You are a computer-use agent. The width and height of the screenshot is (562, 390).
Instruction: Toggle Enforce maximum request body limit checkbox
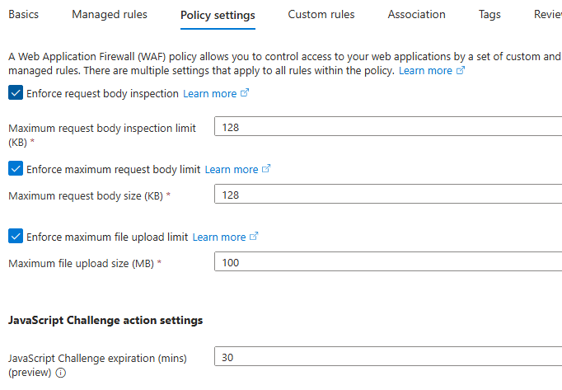tap(16, 169)
